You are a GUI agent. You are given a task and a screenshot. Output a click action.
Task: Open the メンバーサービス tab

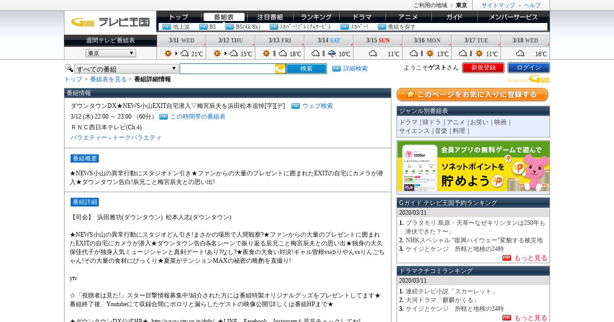(x=513, y=17)
